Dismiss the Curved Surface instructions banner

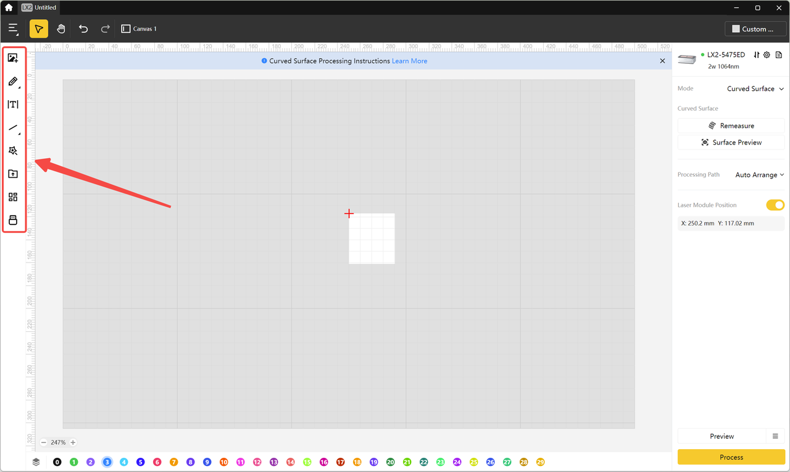click(662, 61)
